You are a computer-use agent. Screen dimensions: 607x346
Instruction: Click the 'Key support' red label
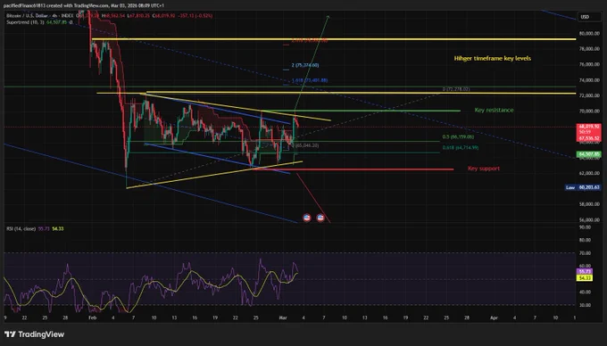click(x=484, y=169)
